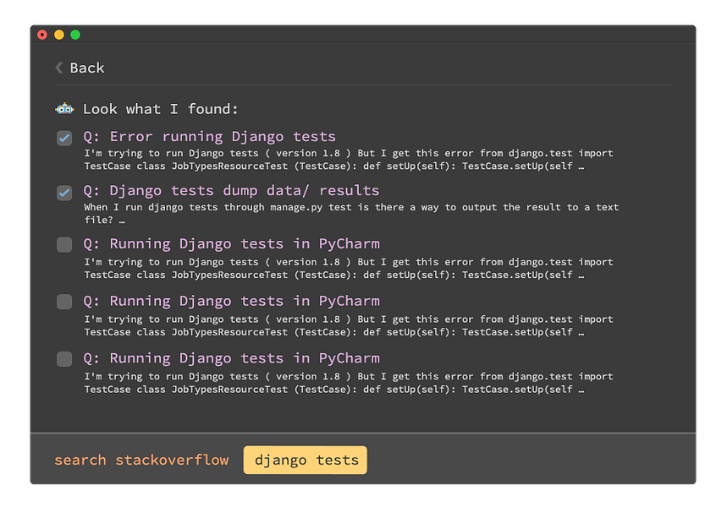Viewport: 727px width, 507px height.
Task: Close the window with the red button
Action: [42, 35]
